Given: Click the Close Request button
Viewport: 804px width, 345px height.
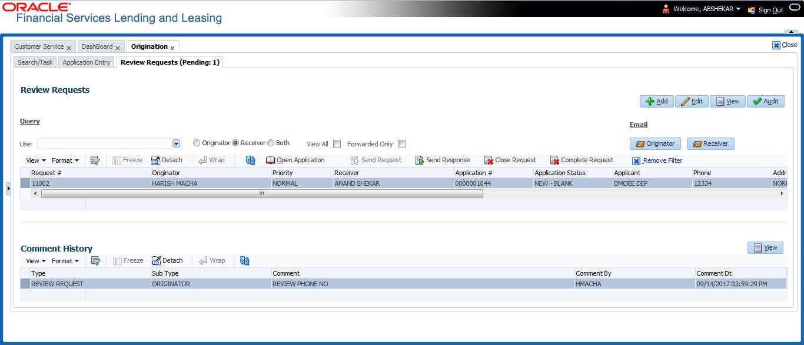Looking at the screenshot, I should [x=510, y=160].
